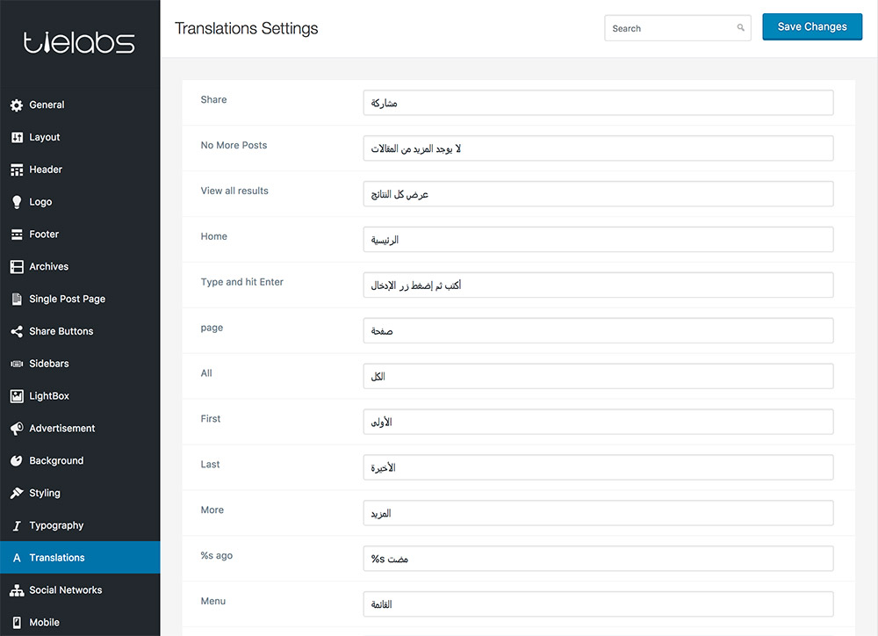Edit the View all results translation field
Screen dimensions: 878x636
coord(598,194)
